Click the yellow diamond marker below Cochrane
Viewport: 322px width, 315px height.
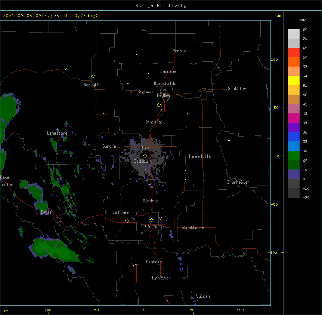[x=127, y=221]
